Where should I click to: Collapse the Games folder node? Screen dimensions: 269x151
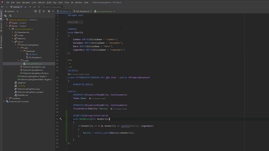click(x=7, y=26)
